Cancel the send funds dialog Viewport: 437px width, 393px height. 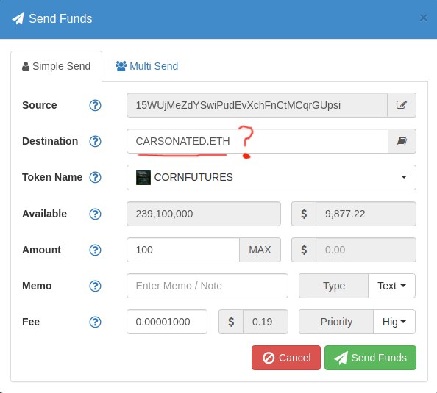(286, 358)
